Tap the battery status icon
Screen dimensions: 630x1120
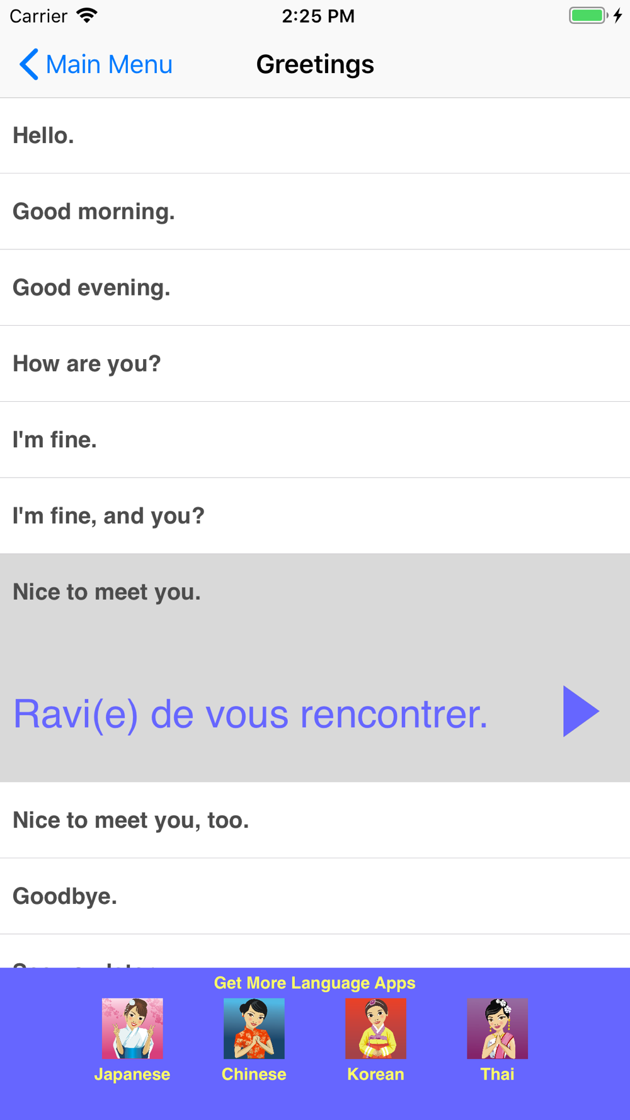pyautogui.click(x=588, y=16)
